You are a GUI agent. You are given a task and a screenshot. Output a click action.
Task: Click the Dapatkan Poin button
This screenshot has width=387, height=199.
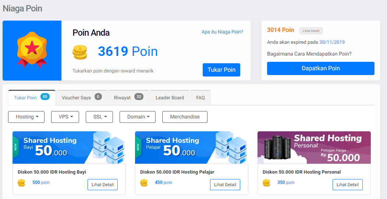pyautogui.click(x=321, y=68)
